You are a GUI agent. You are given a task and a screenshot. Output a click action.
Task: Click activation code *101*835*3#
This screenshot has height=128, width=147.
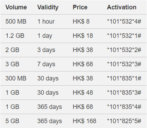[x=124, y=93]
